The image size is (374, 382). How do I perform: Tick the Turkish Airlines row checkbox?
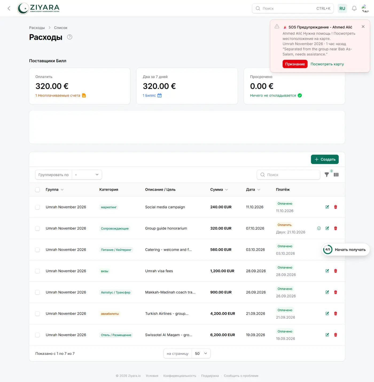point(37,314)
